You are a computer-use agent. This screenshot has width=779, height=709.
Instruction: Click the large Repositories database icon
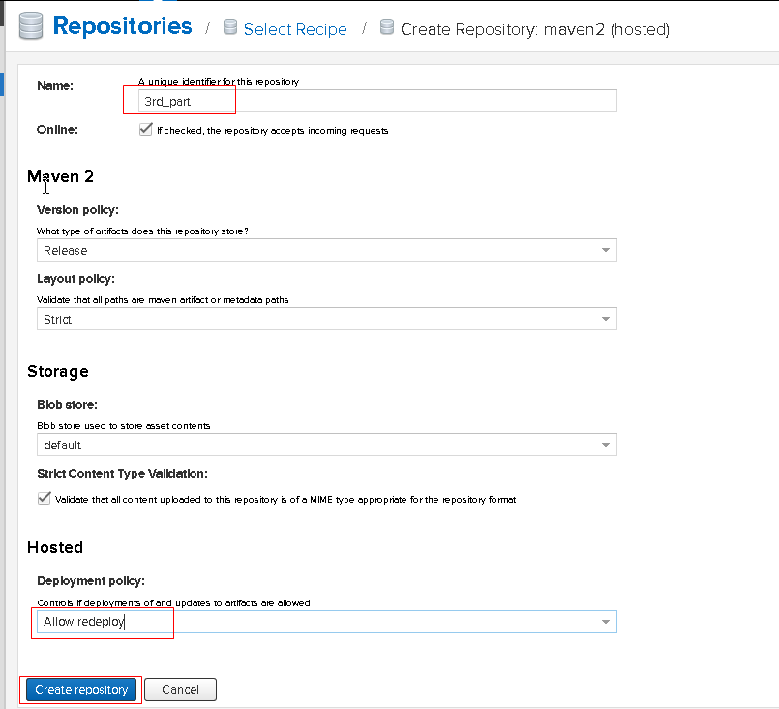[x=31, y=26]
